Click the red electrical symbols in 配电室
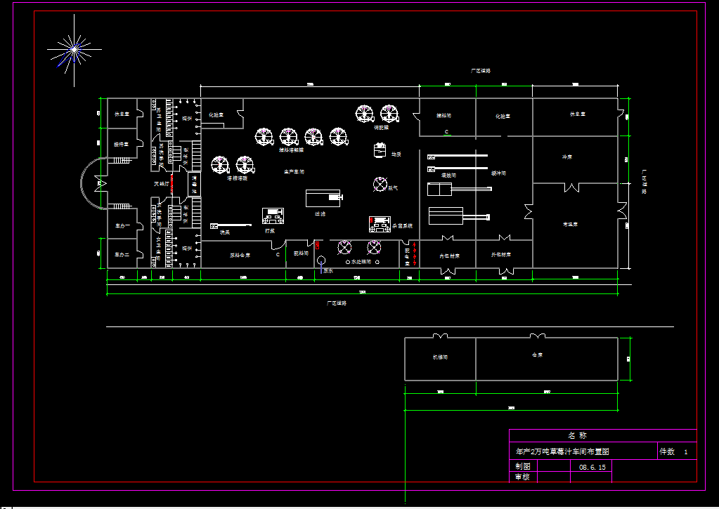The width and height of the screenshot is (719, 509). point(415,254)
